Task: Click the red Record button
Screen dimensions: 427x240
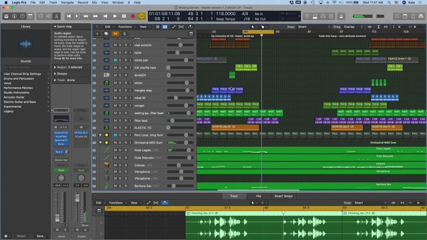Action: (133, 16)
